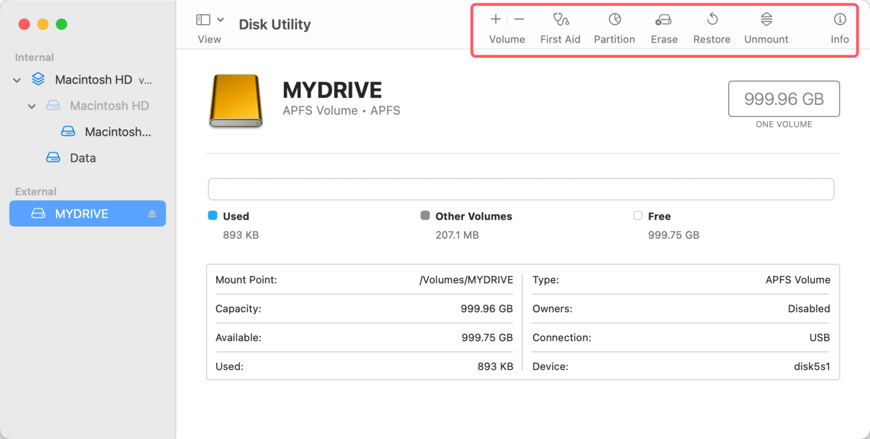Collapse the top Macintosh HD container

(17, 80)
